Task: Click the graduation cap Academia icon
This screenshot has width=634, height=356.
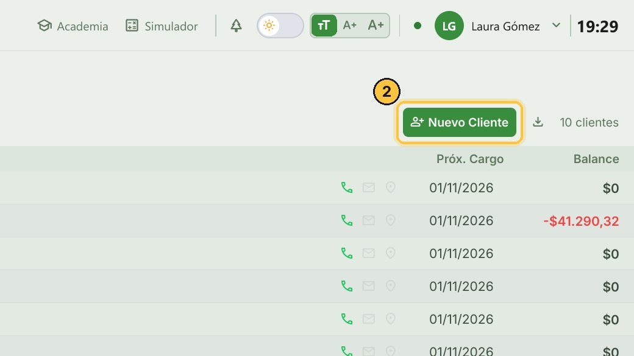Action: pyautogui.click(x=45, y=26)
